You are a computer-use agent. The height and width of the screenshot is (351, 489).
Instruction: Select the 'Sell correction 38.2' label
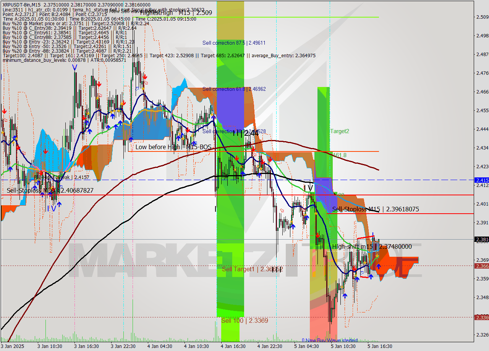pos(234,131)
